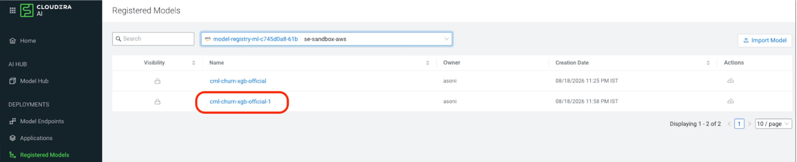
Task: Click the Owner column header
Action: point(451,63)
